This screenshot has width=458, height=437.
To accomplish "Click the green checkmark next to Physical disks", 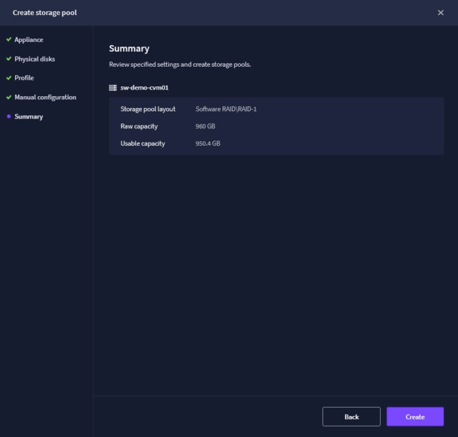I will 9,58.
